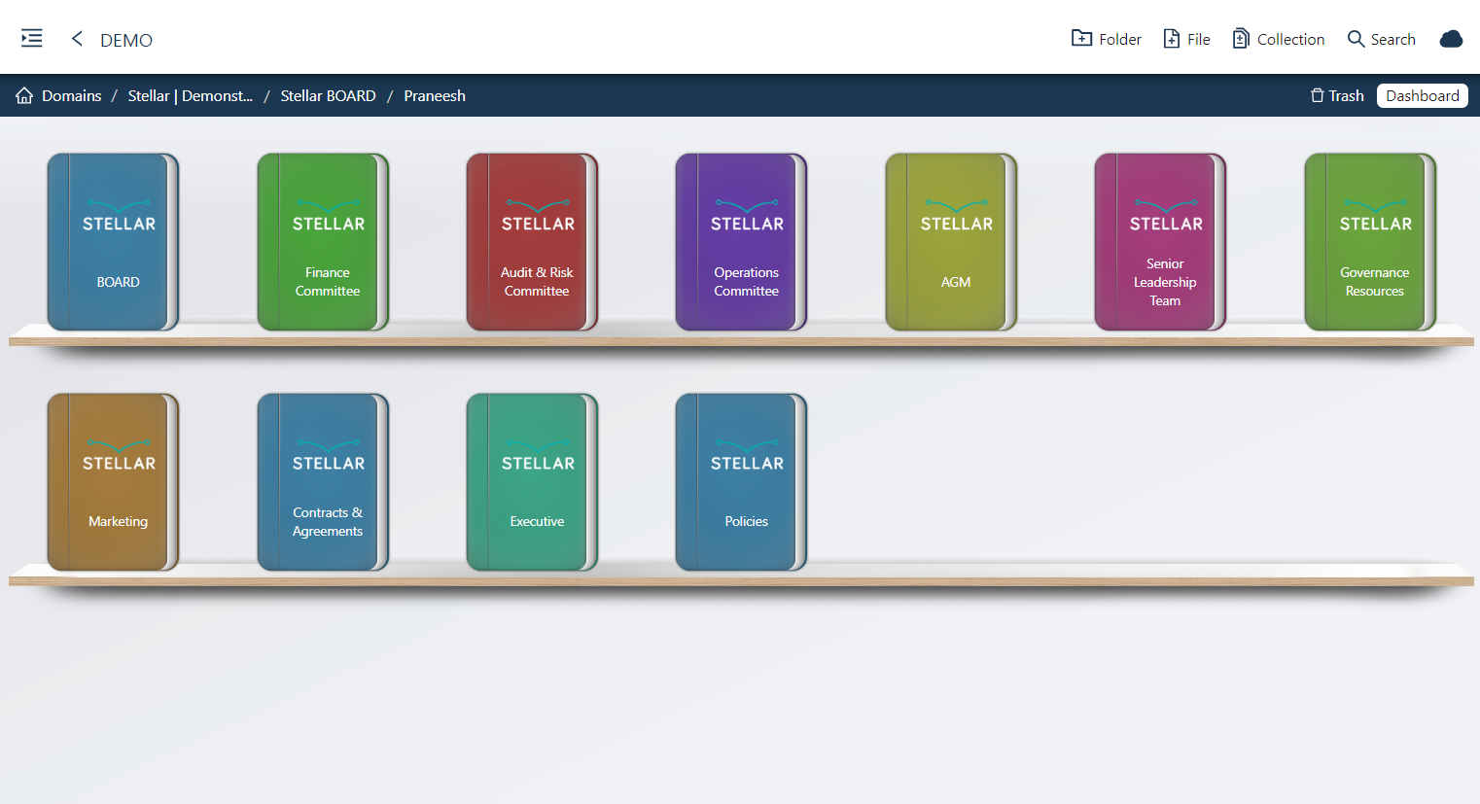Jump to Stellar BOARD breadcrumb
The image size is (1480, 804).
[x=328, y=95]
